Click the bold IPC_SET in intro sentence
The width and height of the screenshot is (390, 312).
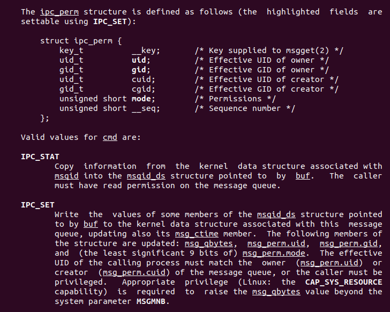pos(110,21)
